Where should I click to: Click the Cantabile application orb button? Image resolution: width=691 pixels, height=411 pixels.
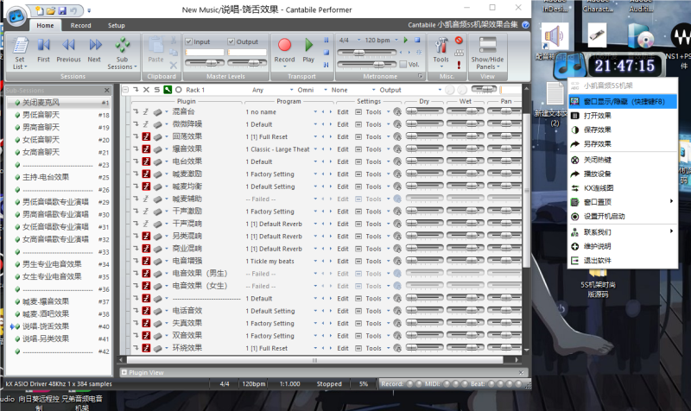click(x=16, y=16)
